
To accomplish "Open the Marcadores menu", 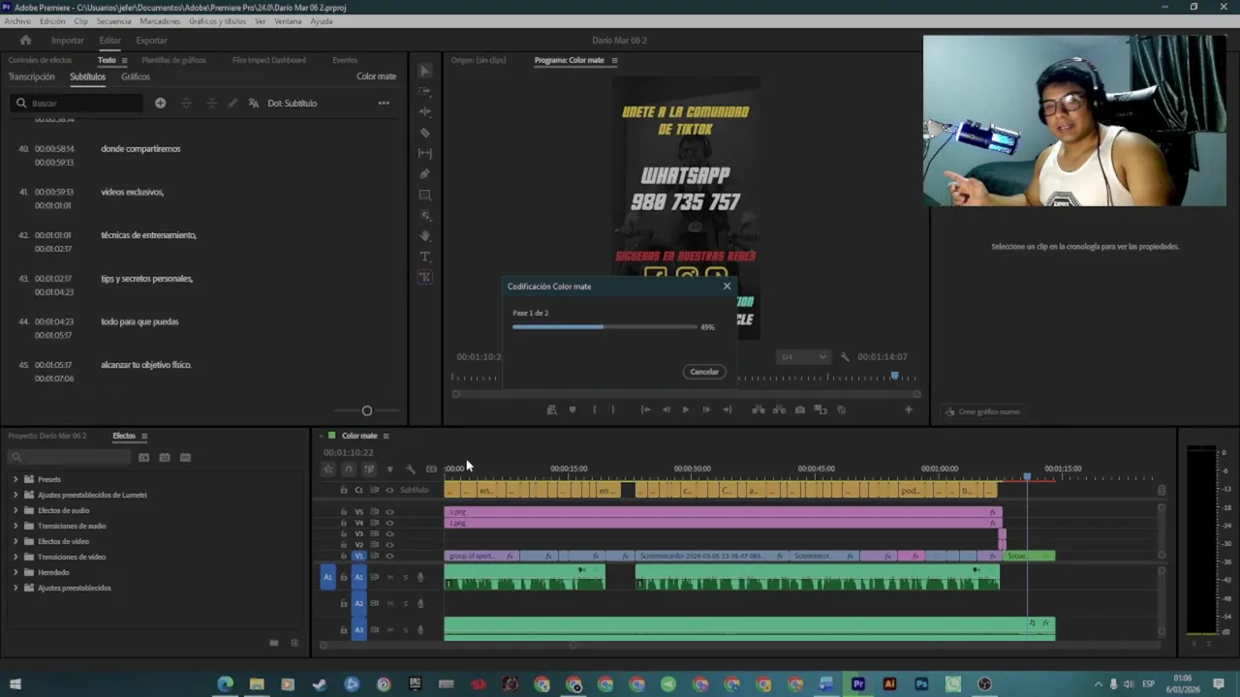I will (160, 21).
